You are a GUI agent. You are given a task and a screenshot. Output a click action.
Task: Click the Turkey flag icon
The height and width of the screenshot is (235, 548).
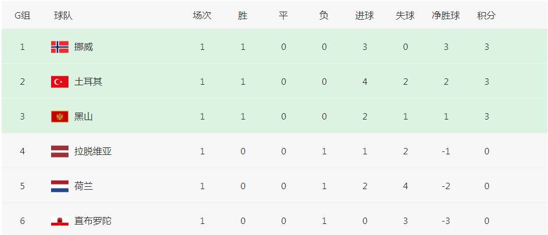tap(59, 82)
